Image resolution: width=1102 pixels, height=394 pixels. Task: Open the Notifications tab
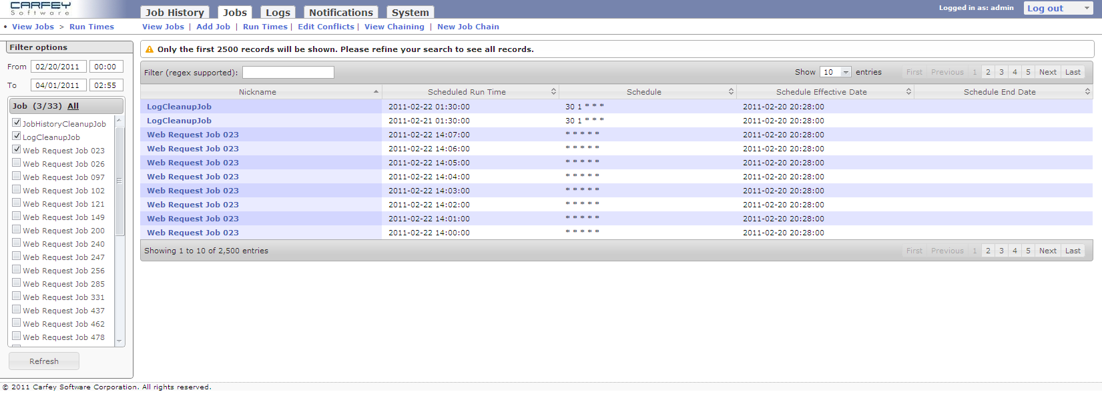[x=340, y=13]
